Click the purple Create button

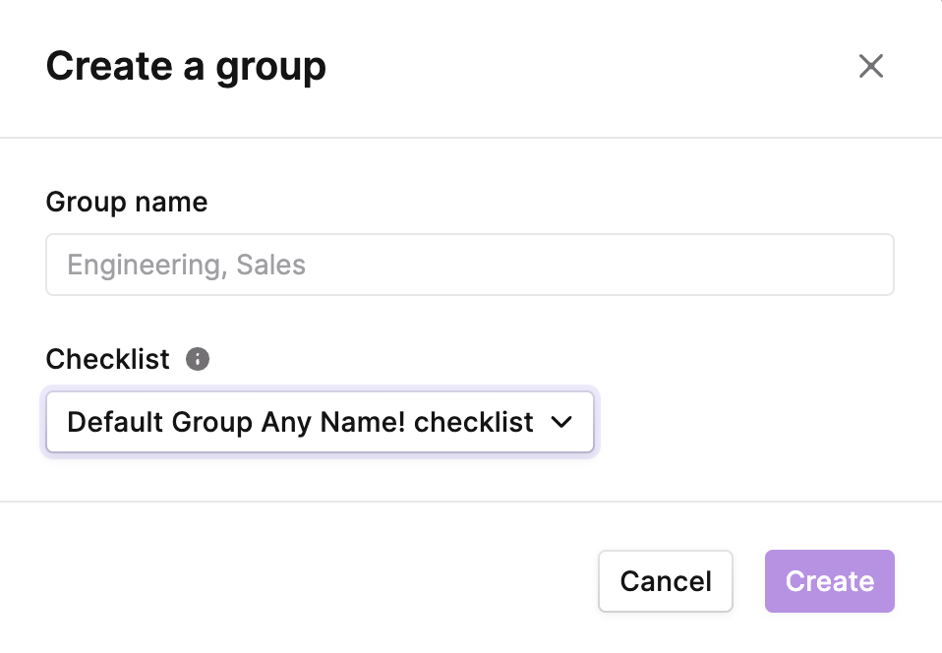tap(830, 581)
